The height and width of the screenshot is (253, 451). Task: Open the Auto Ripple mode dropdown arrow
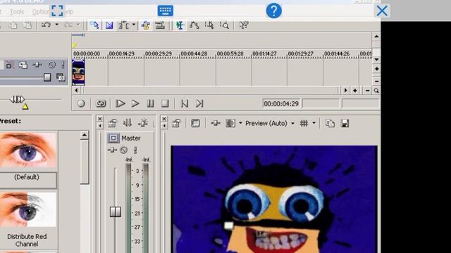[133, 25]
